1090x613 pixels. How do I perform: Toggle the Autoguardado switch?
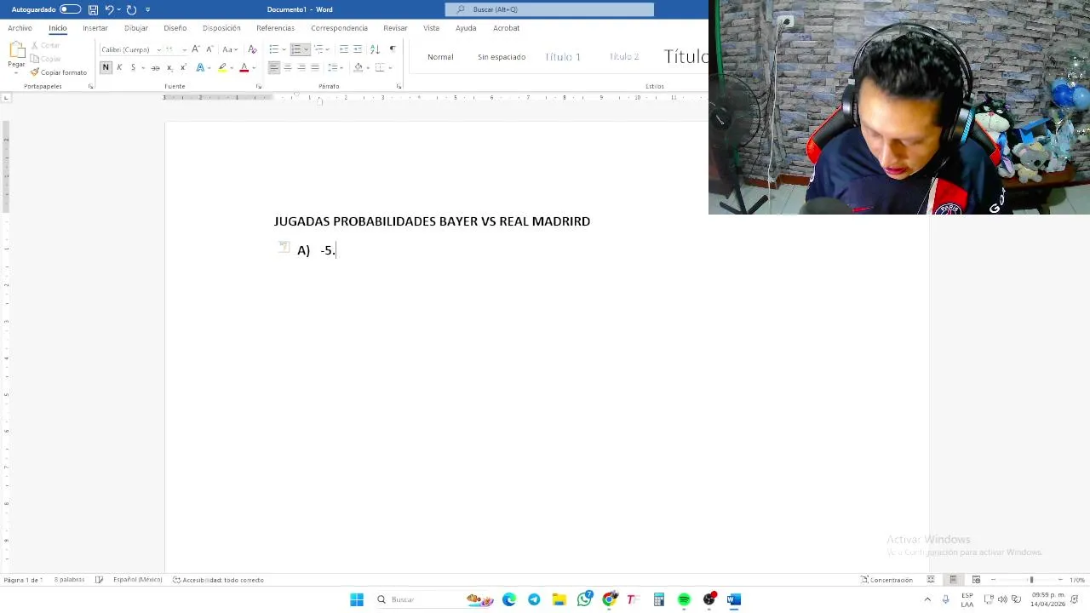pos(70,9)
